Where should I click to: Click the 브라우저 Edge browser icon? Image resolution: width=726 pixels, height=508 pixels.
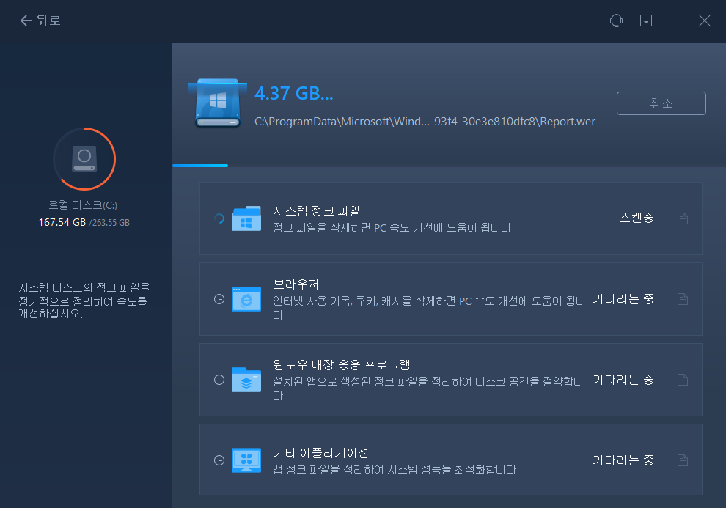point(246,298)
